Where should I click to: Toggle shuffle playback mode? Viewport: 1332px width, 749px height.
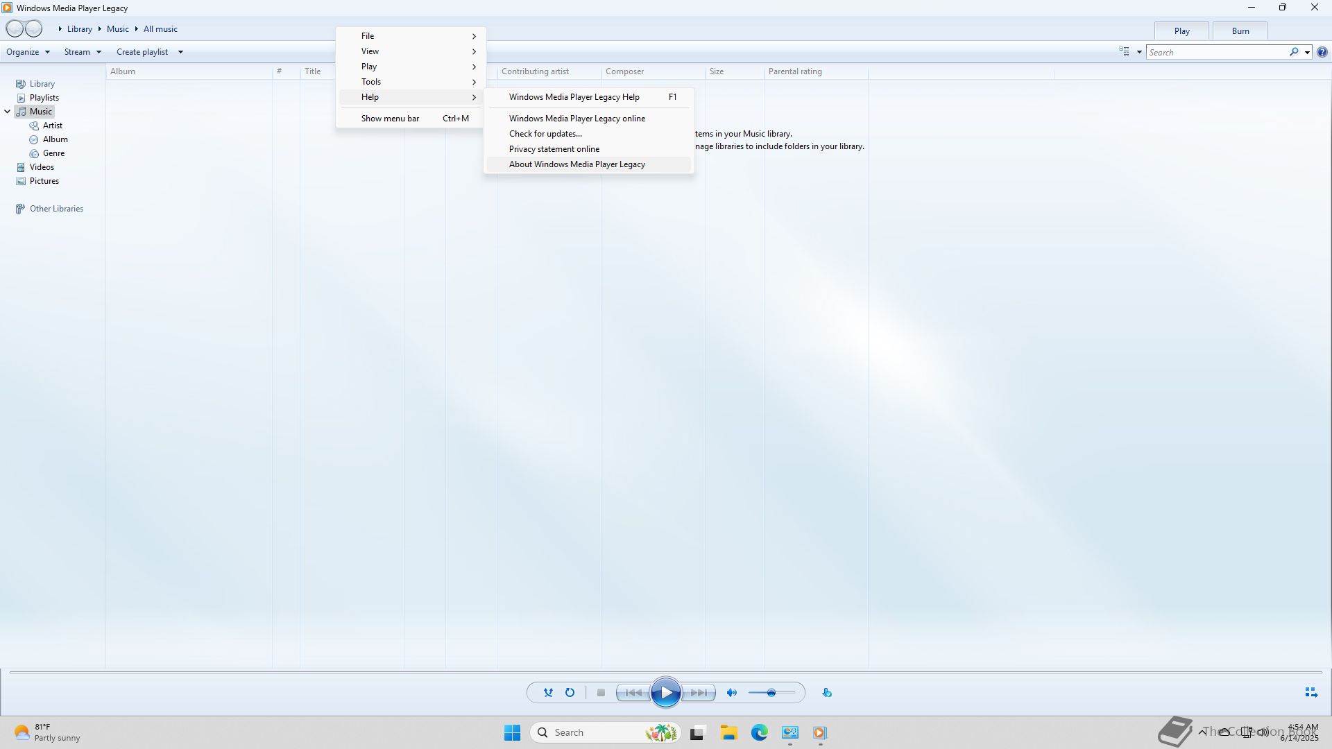coord(548,692)
